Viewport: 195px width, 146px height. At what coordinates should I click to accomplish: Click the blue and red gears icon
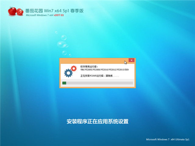(70, 71)
